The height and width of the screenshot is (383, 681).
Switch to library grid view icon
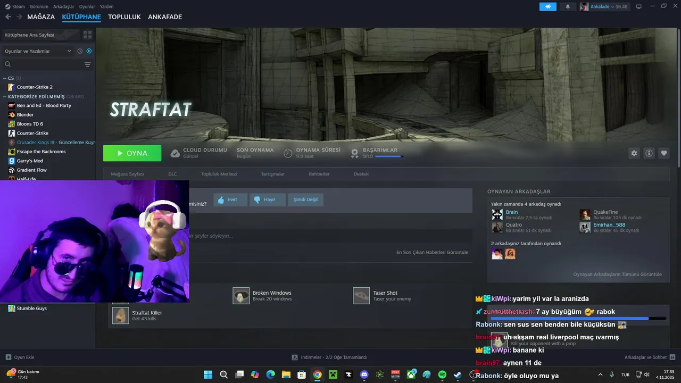[x=88, y=35]
